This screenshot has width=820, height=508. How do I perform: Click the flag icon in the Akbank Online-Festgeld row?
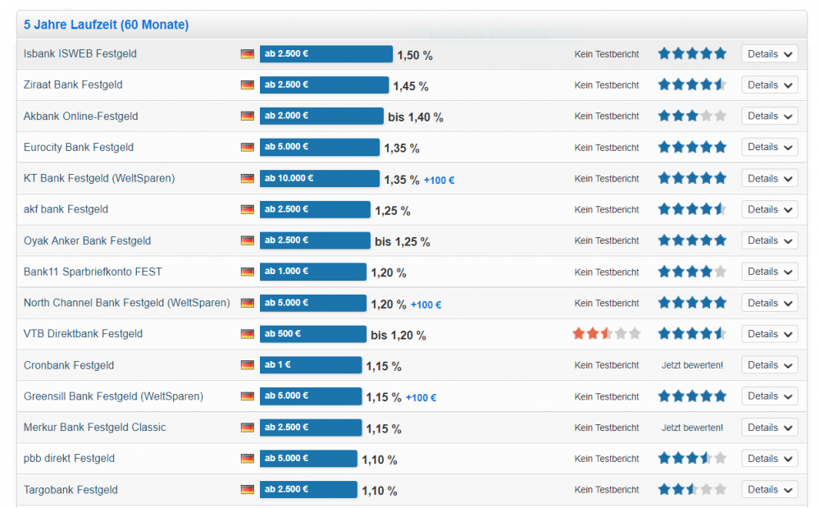pos(248,117)
